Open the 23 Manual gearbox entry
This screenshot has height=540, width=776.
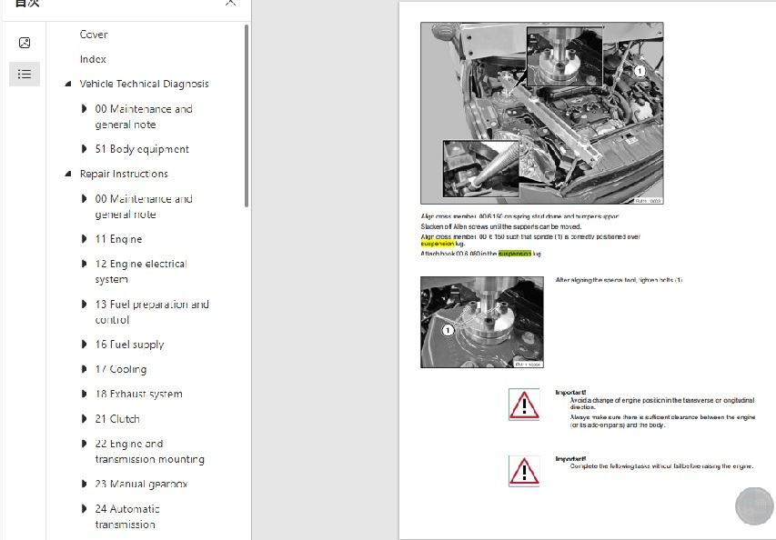point(141,485)
